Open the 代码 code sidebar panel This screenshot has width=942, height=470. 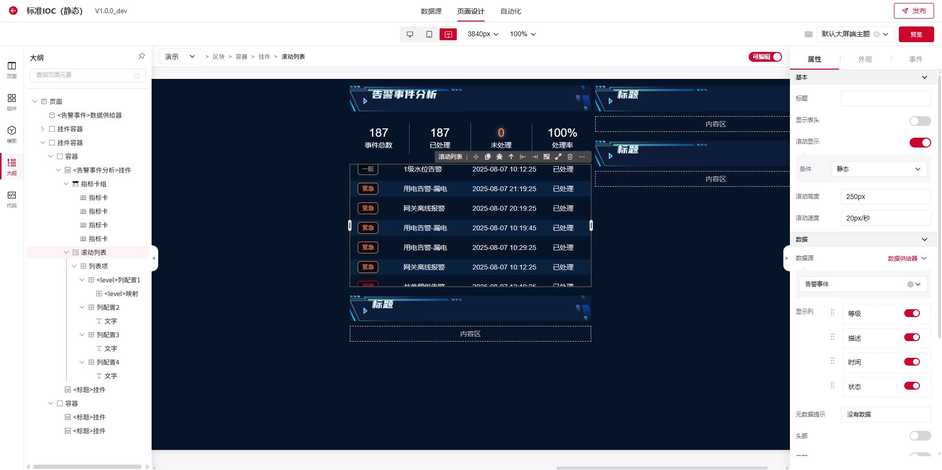(x=12, y=198)
